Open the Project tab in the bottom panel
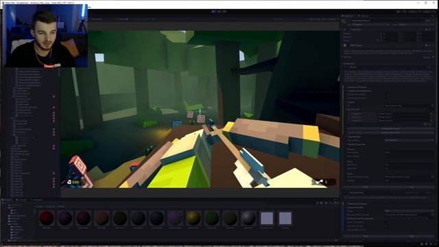 click(7, 200)
